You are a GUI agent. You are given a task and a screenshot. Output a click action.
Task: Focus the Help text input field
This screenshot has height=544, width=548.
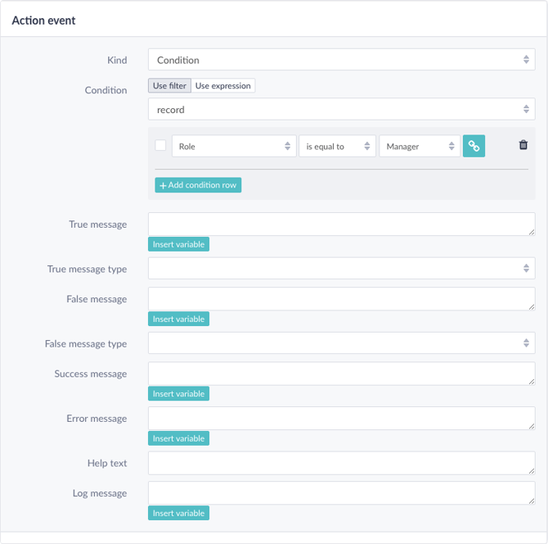[x=341, y=463]
